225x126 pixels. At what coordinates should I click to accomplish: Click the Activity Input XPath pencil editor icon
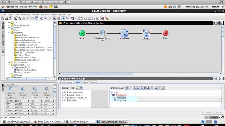click(163, 88)
